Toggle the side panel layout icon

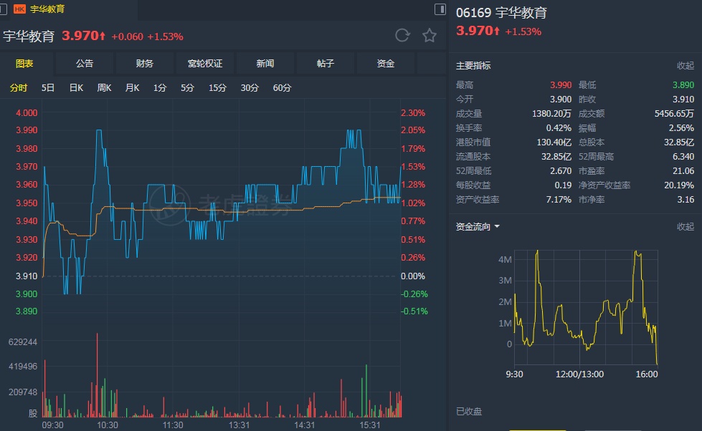tap(440, 9)
